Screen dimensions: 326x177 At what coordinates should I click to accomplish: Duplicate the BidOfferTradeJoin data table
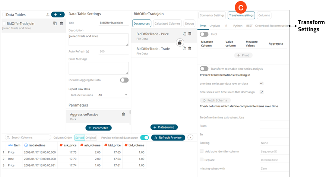coord(55,23)
